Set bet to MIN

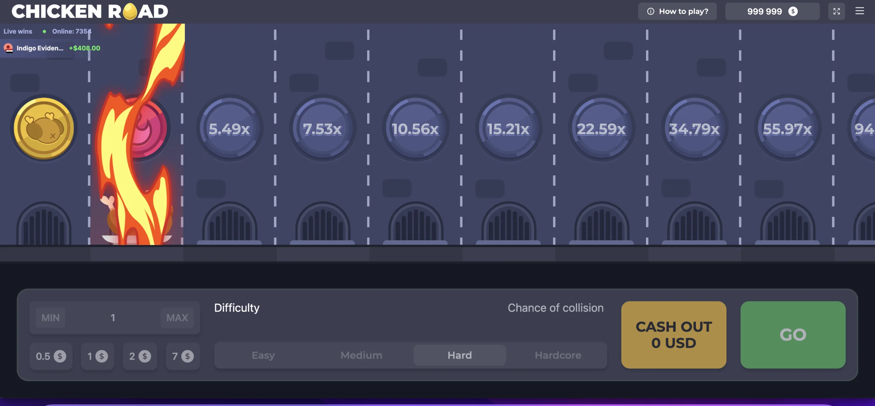pos(50,318)
